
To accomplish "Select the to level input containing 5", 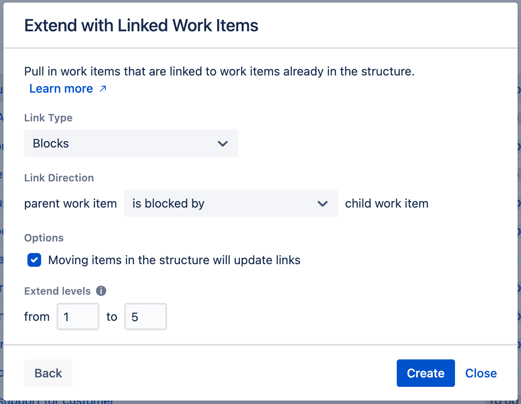I will tap(145, 317).
